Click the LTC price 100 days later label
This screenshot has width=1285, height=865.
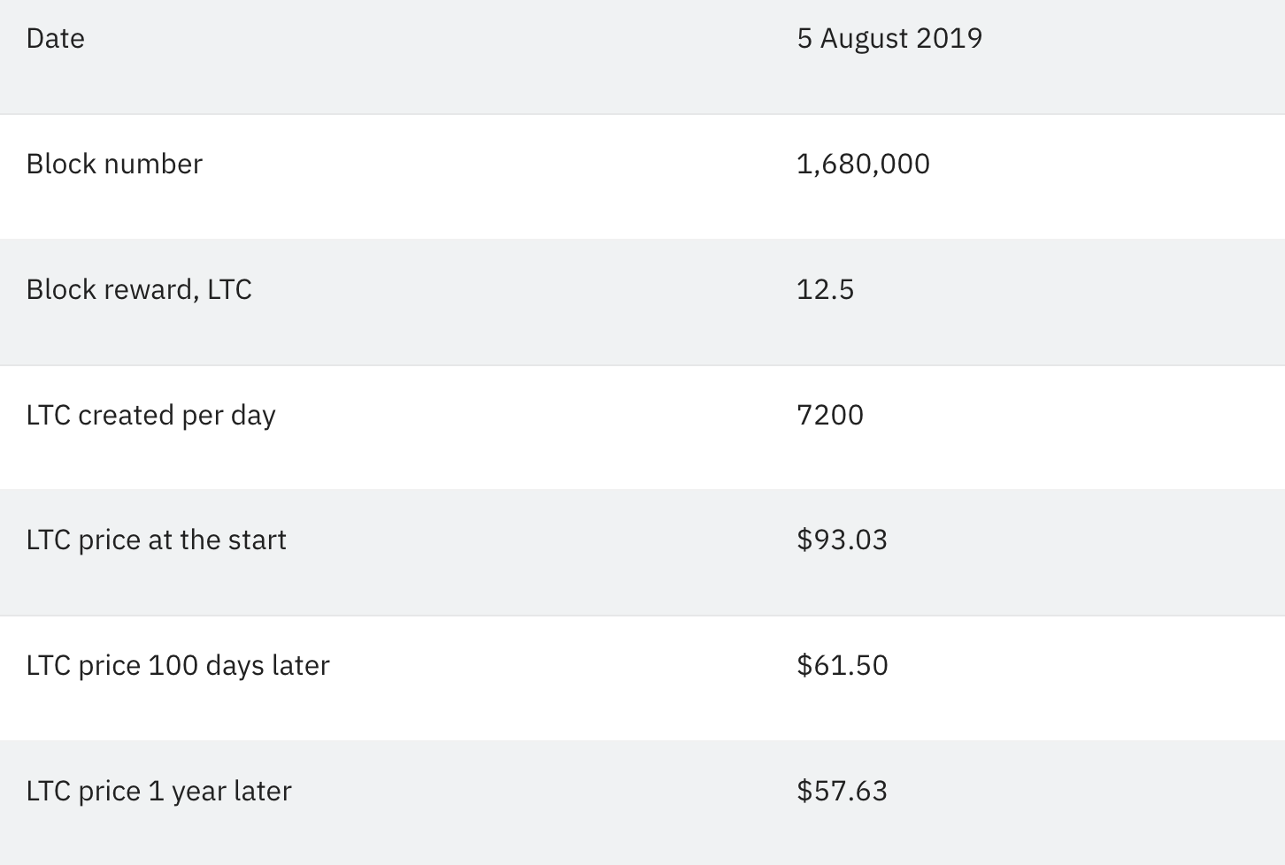177,666
